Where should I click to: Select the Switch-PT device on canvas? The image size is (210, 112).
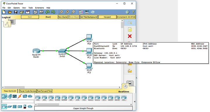coord(62,51)
